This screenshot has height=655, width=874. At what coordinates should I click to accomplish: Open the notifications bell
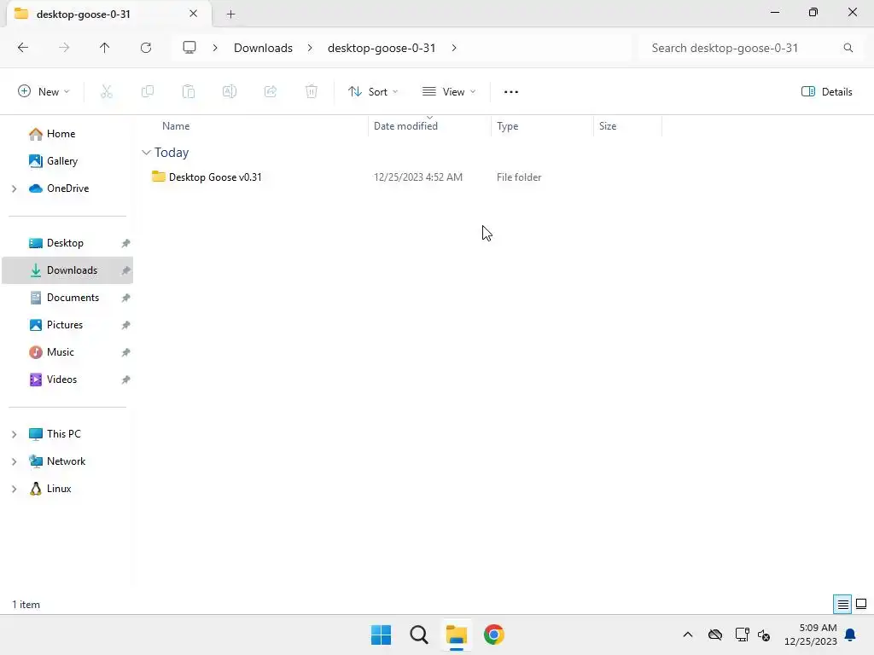tap(851, 635)
